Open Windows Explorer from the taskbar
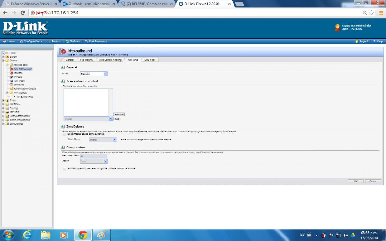Viewport: 386px width, 241px height. [45, 235]
